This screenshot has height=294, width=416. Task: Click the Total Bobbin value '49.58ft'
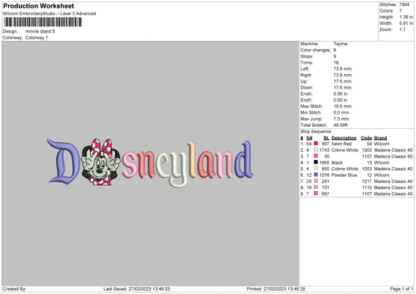click(x=340, y=125)
